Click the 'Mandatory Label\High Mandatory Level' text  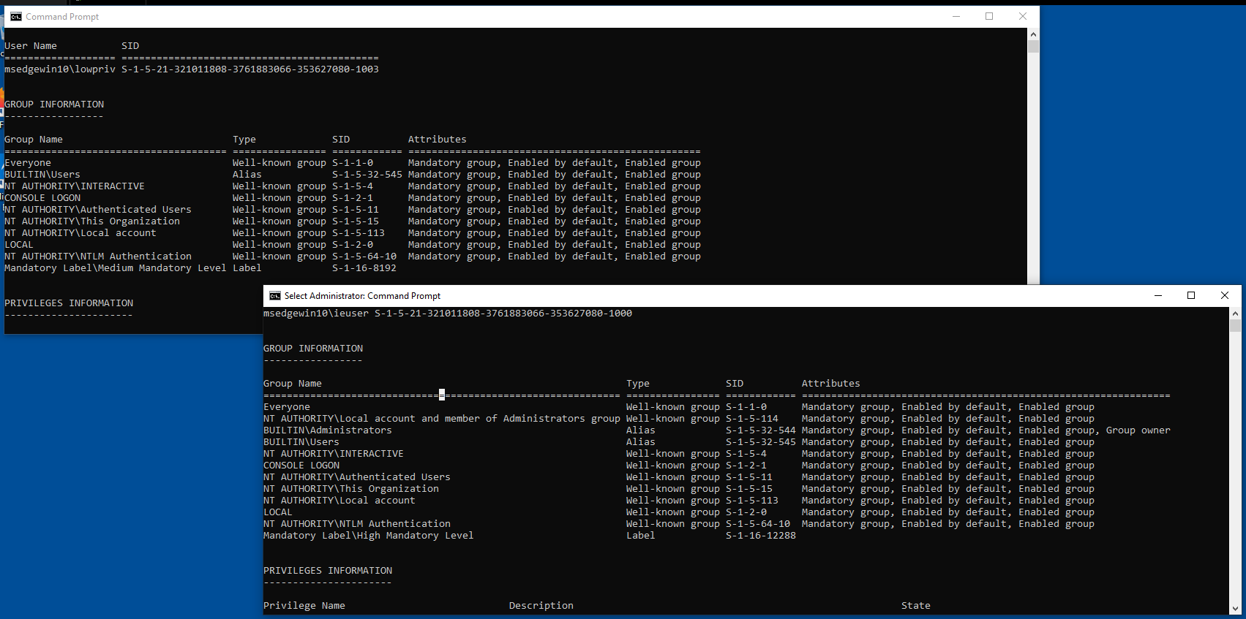point(368,536)
